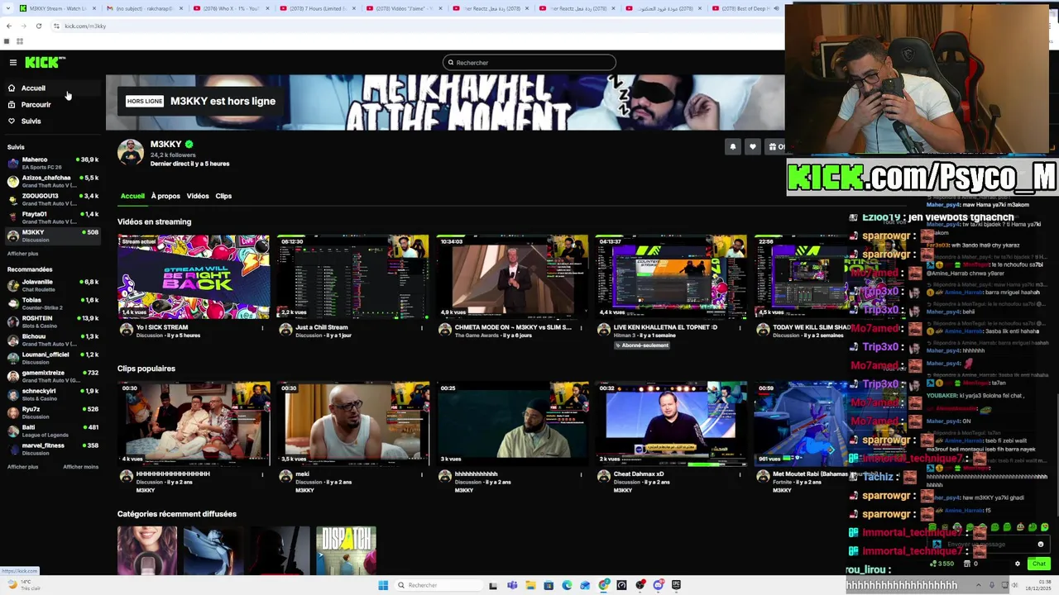Viewport: 1059px width, 595px height.
Task: Open Microsoft Edge from taskbar
Action: pos(567,585)
